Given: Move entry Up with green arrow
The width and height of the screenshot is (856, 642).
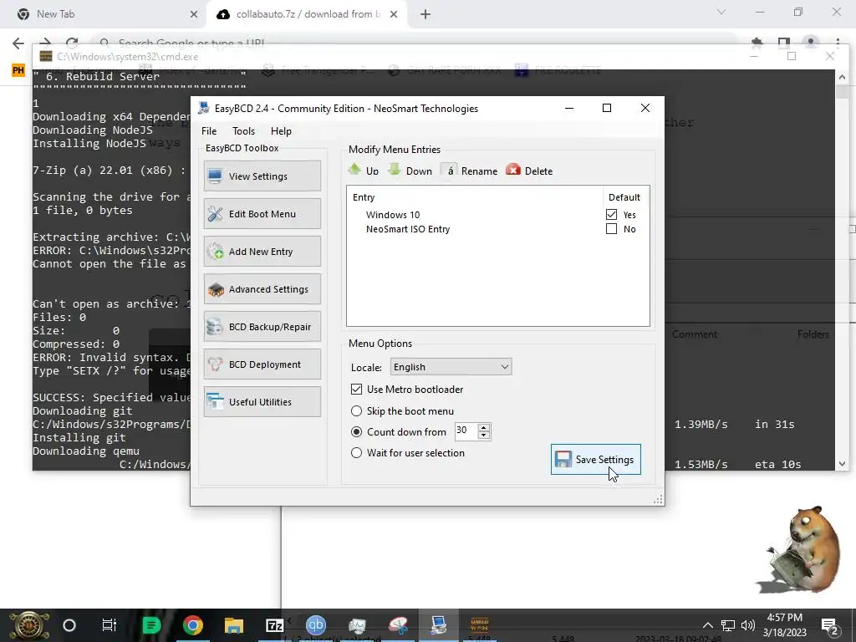Looking at the screenshot, I should click(x=363, y=171).
